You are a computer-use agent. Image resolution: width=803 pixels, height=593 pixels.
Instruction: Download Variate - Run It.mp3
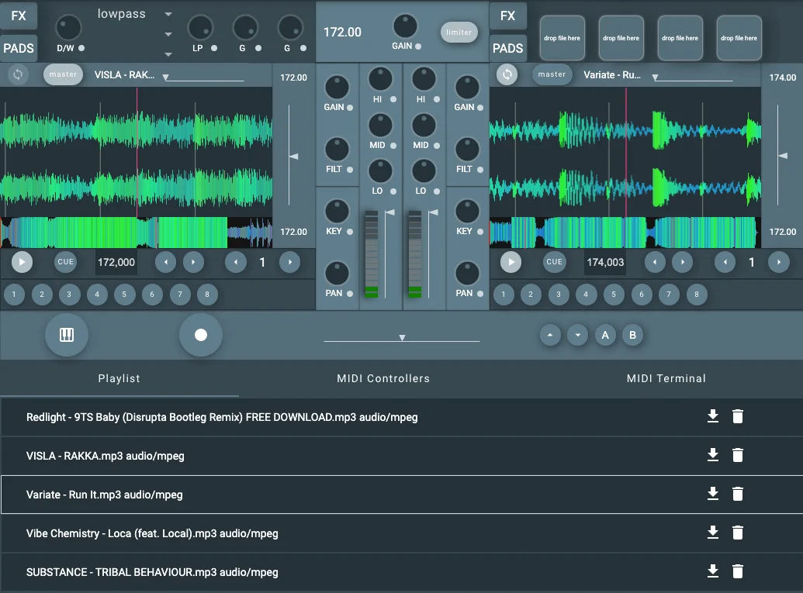click(x=713, y=494)
